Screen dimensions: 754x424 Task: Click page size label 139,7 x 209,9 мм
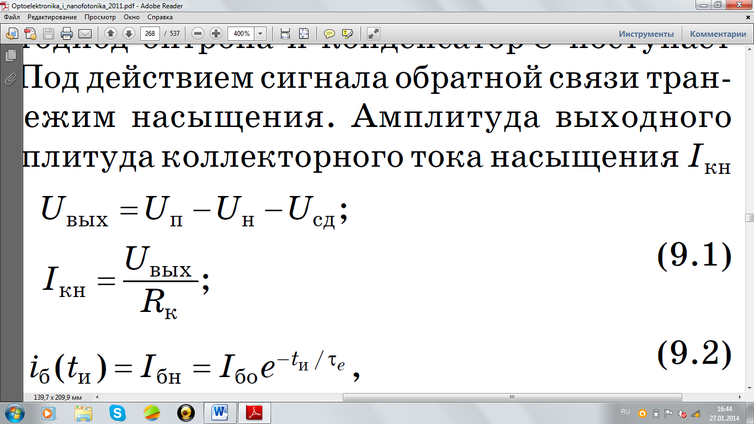(x=57, y=397)
